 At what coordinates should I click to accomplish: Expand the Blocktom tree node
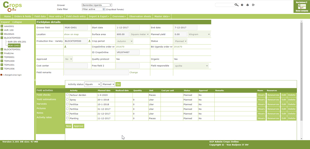click(2, 34)
